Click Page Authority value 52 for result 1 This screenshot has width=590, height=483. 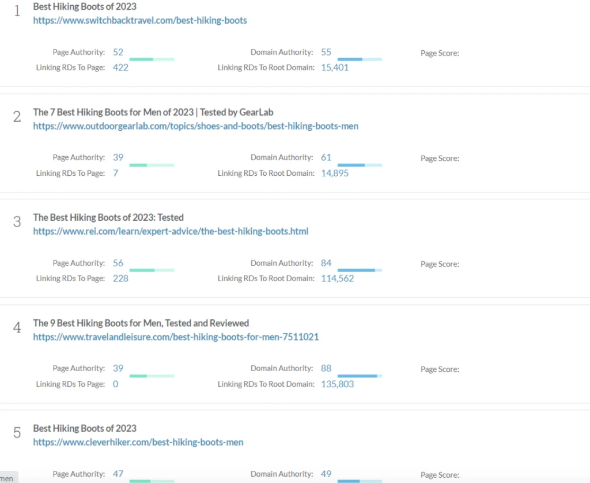118,52
